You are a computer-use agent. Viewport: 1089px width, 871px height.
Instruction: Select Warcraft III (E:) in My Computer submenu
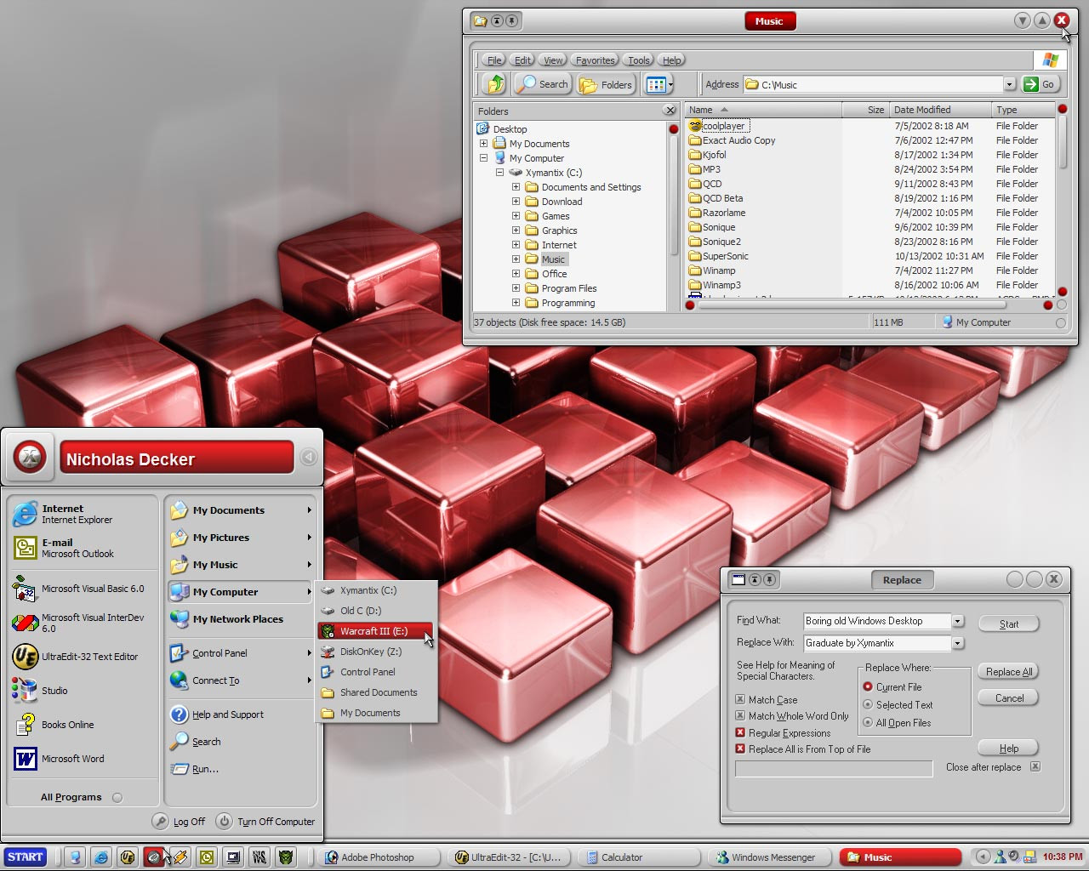[x=375, y=631]
